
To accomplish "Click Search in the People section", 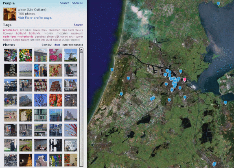I will 65,3.
